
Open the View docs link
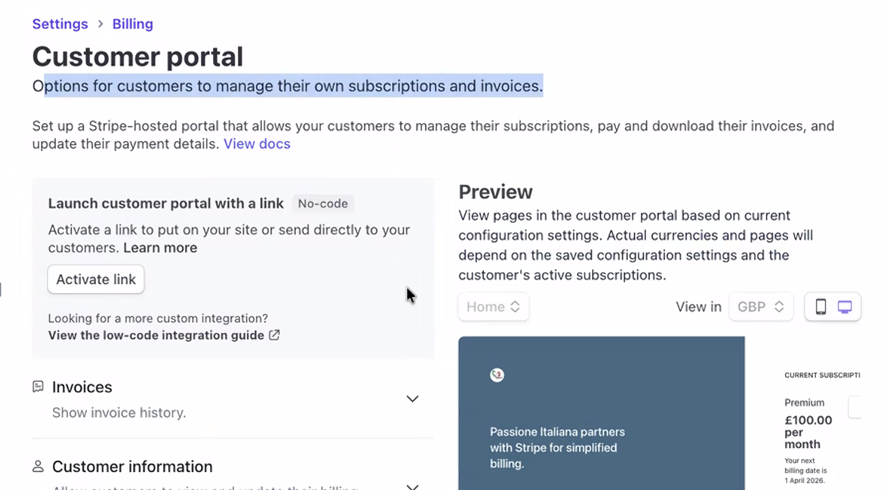257,144
